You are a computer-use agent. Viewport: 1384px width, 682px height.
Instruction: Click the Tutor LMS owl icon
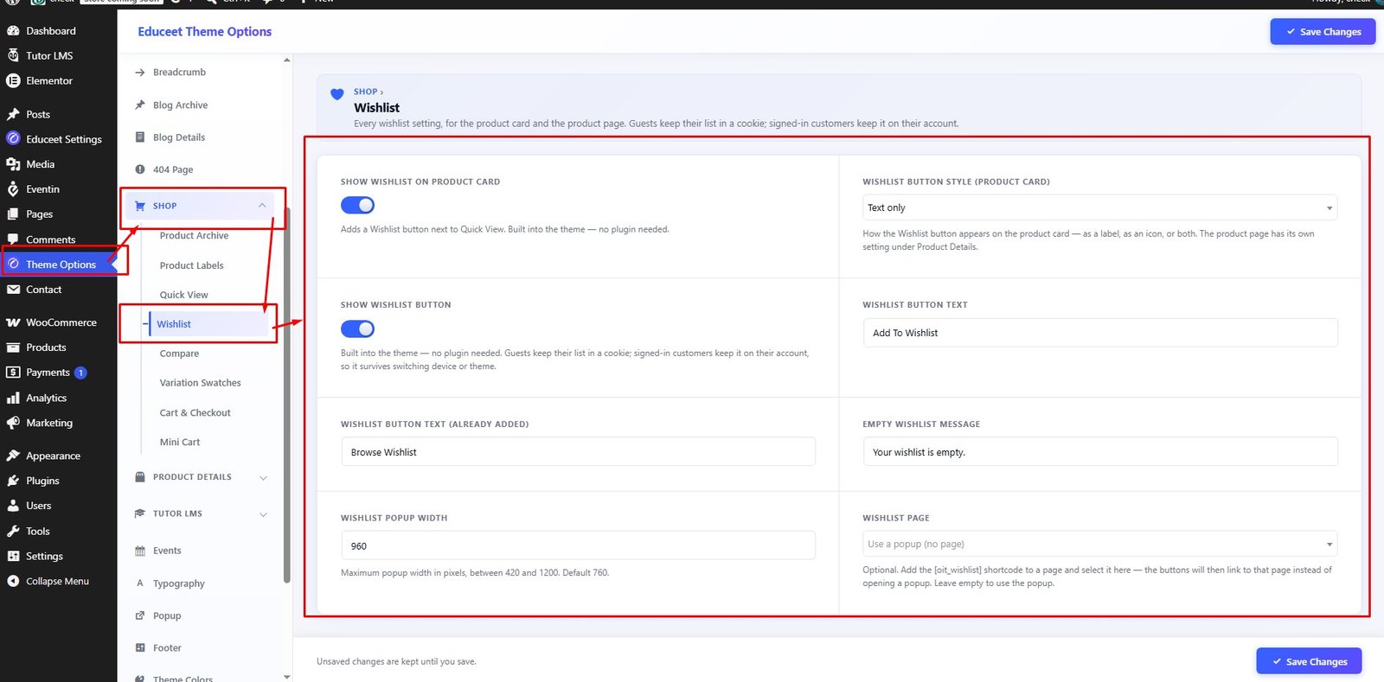(x=13, y=55)
